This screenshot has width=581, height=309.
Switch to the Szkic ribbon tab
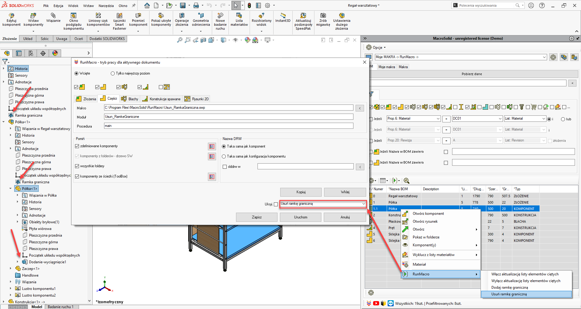click(x=45, y=38)
